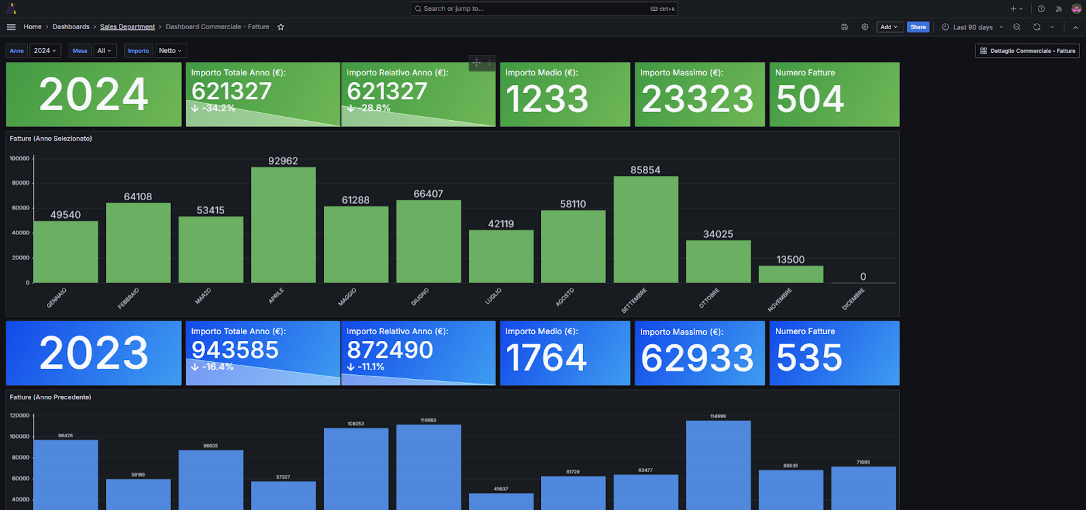Click the green Importo Totale Anno 621327 panel
This screenshot has height=510, width=1086.
pyautogui.click(x=263, y=94)
